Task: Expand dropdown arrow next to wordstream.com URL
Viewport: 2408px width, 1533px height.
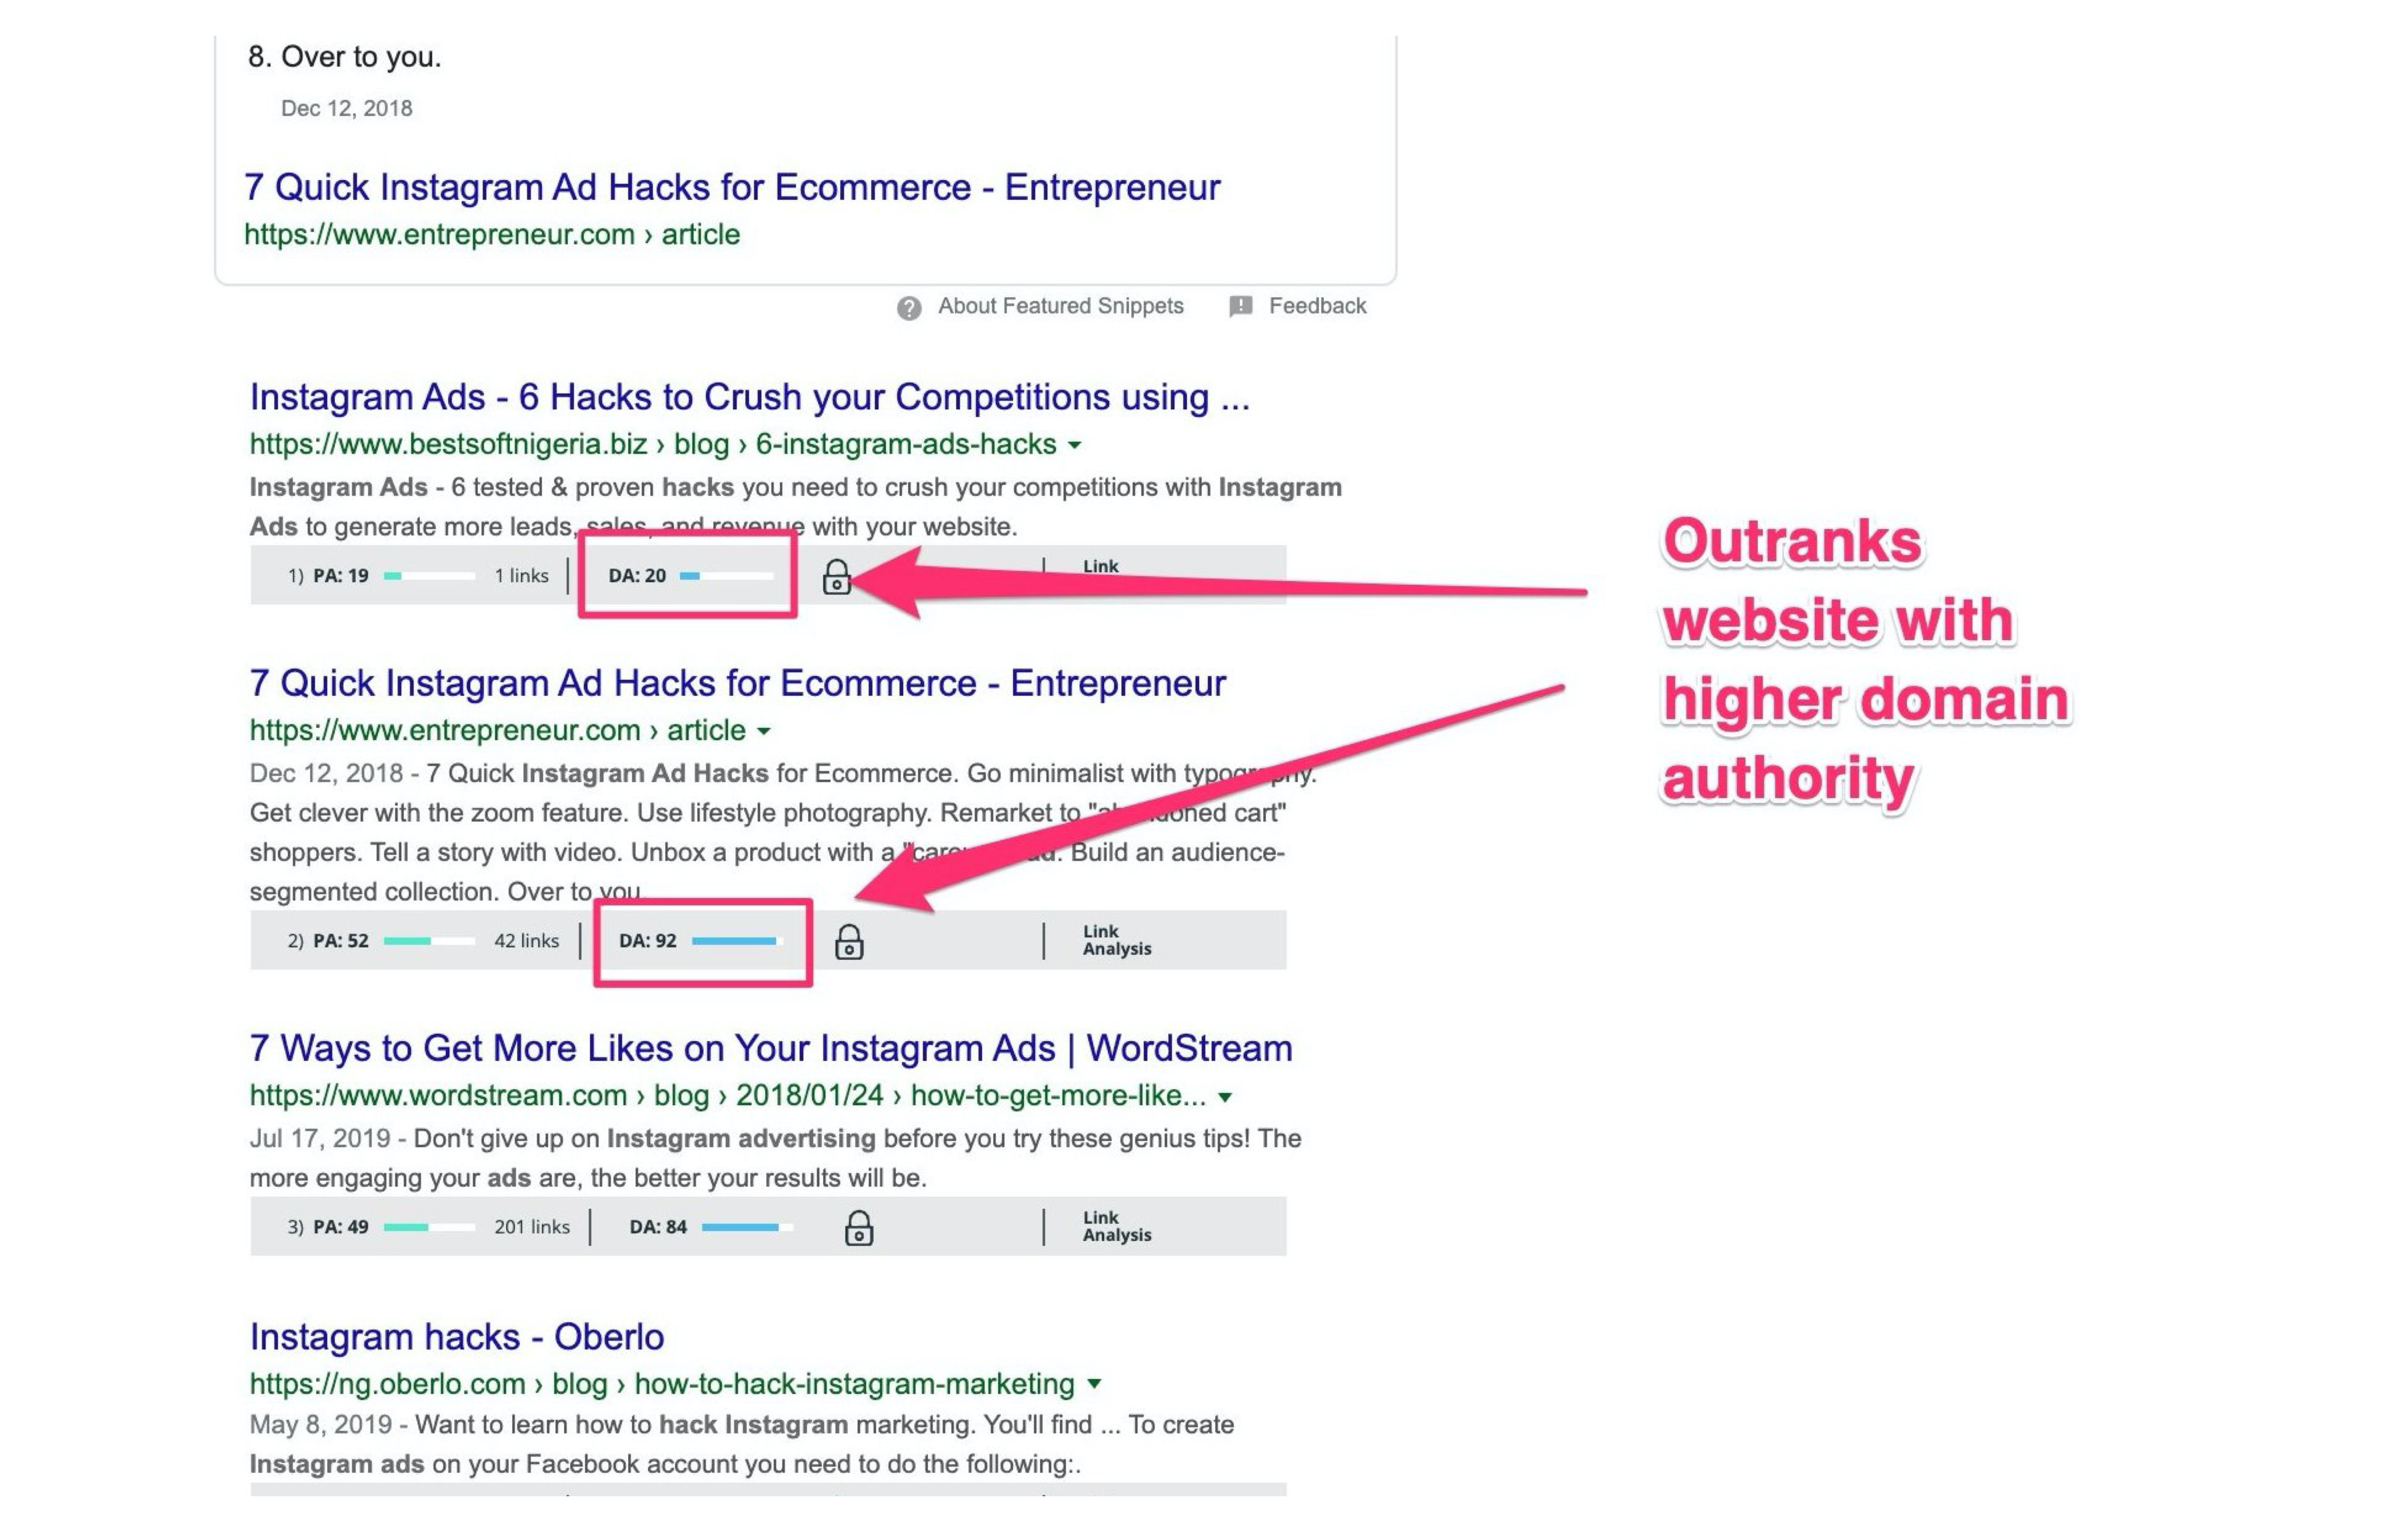Action: point(1225,1097)
